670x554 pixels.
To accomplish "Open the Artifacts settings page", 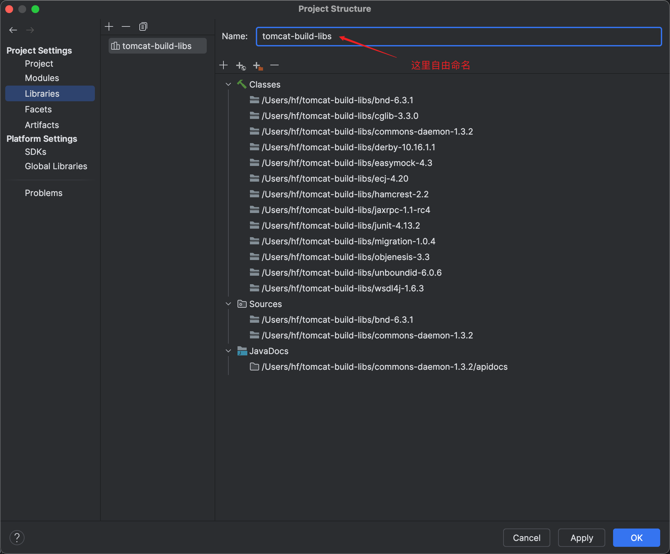I will click(42, 125).
